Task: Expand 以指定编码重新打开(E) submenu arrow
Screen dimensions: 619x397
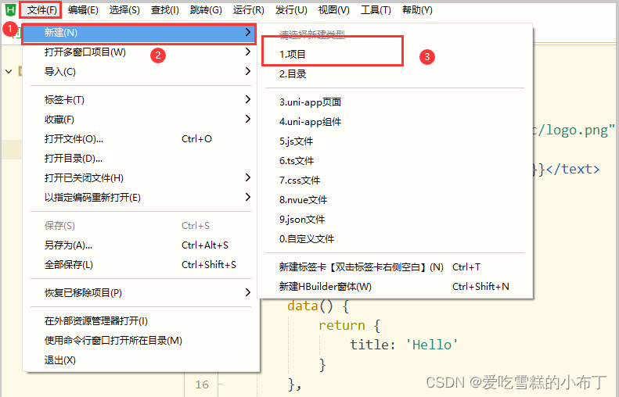Action: (248, 197)
